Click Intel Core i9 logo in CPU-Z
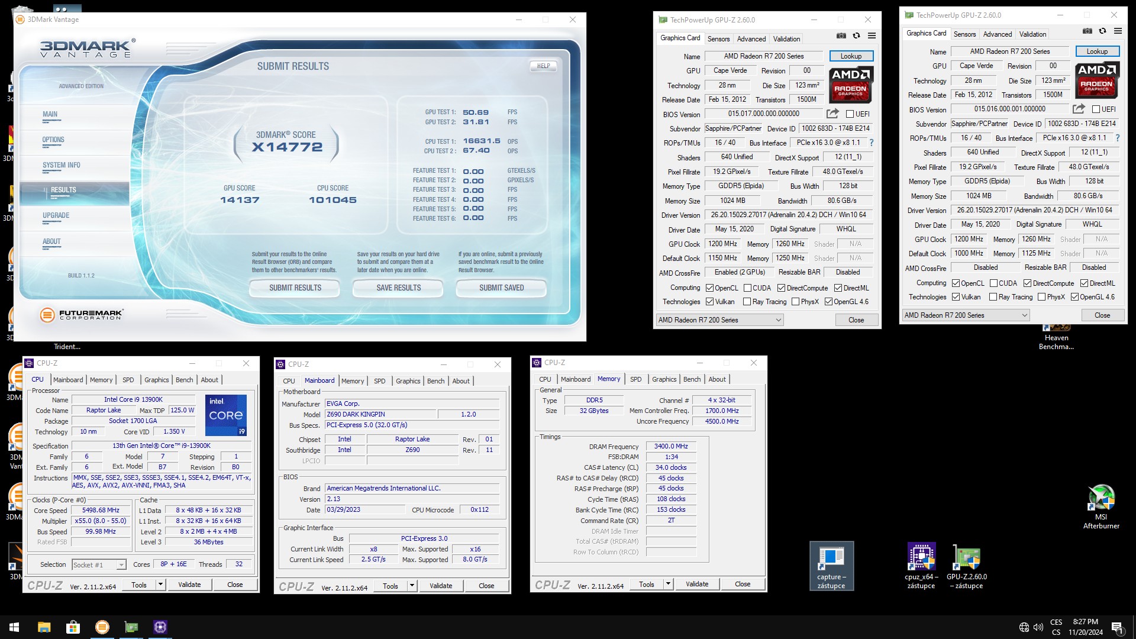The height and width of the screenshot is (639, 1136). point(226,415)
